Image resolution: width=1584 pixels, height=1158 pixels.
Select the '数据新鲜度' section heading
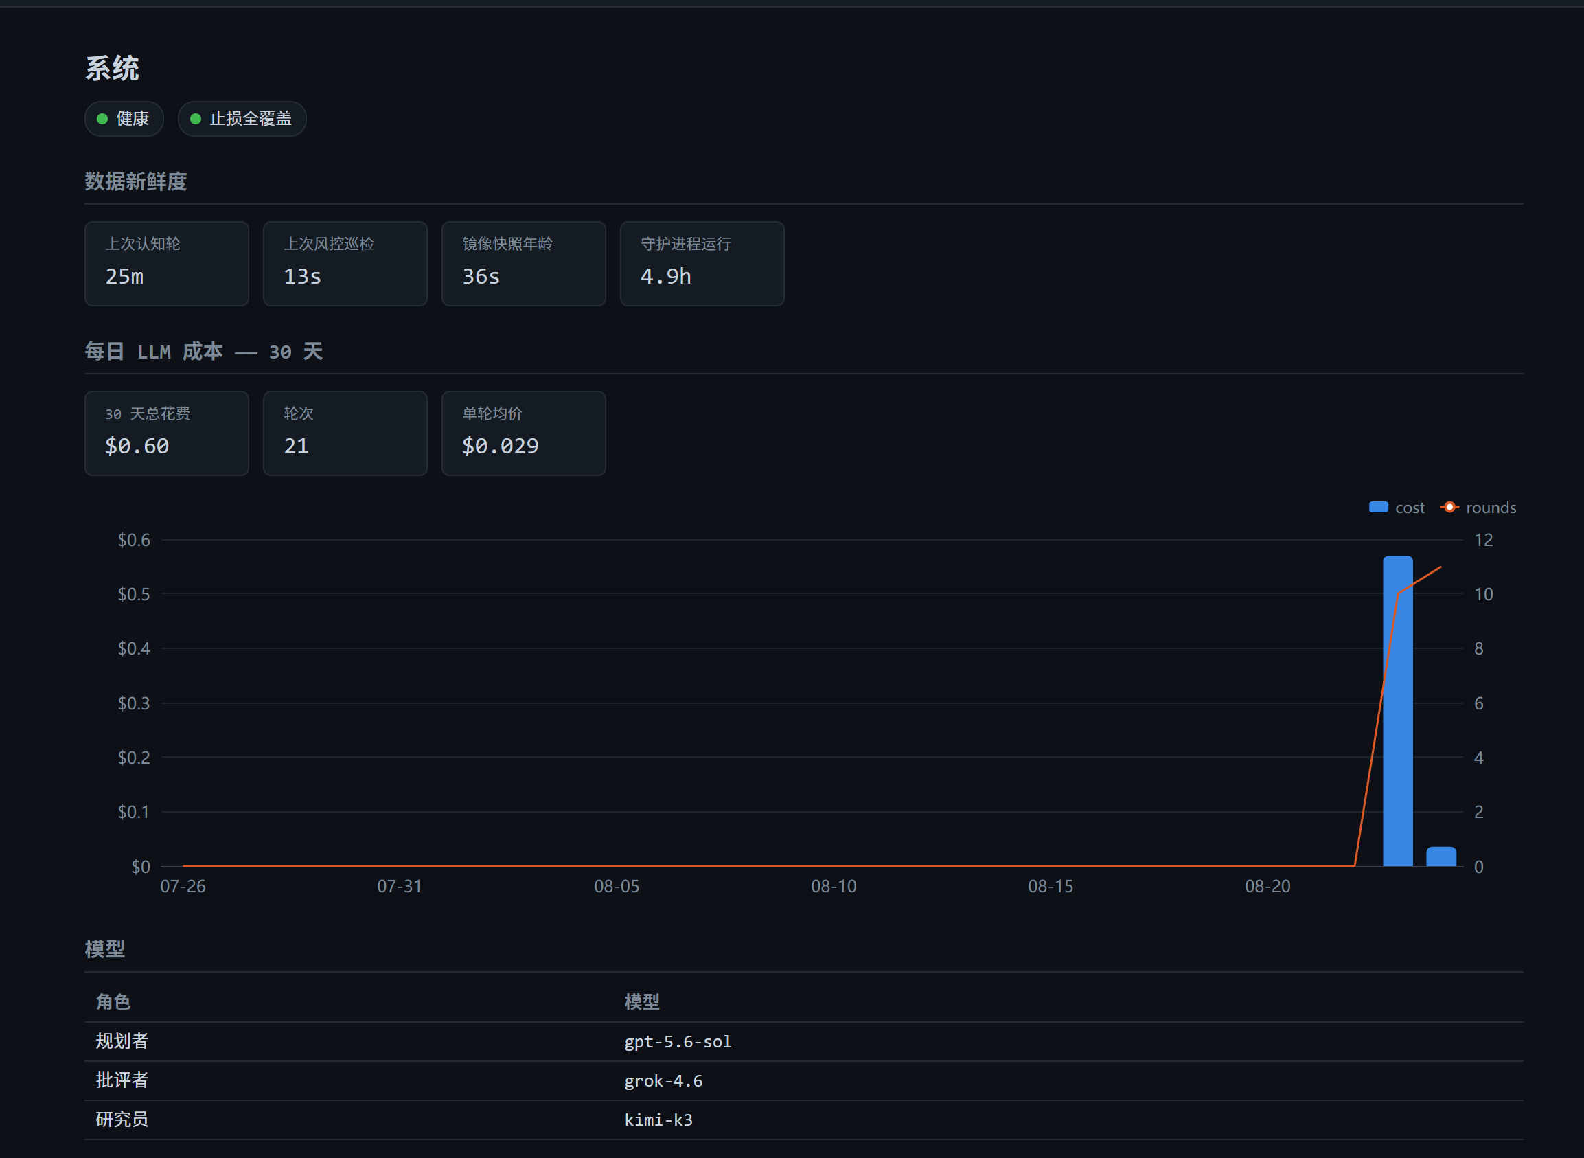(136, 181)
